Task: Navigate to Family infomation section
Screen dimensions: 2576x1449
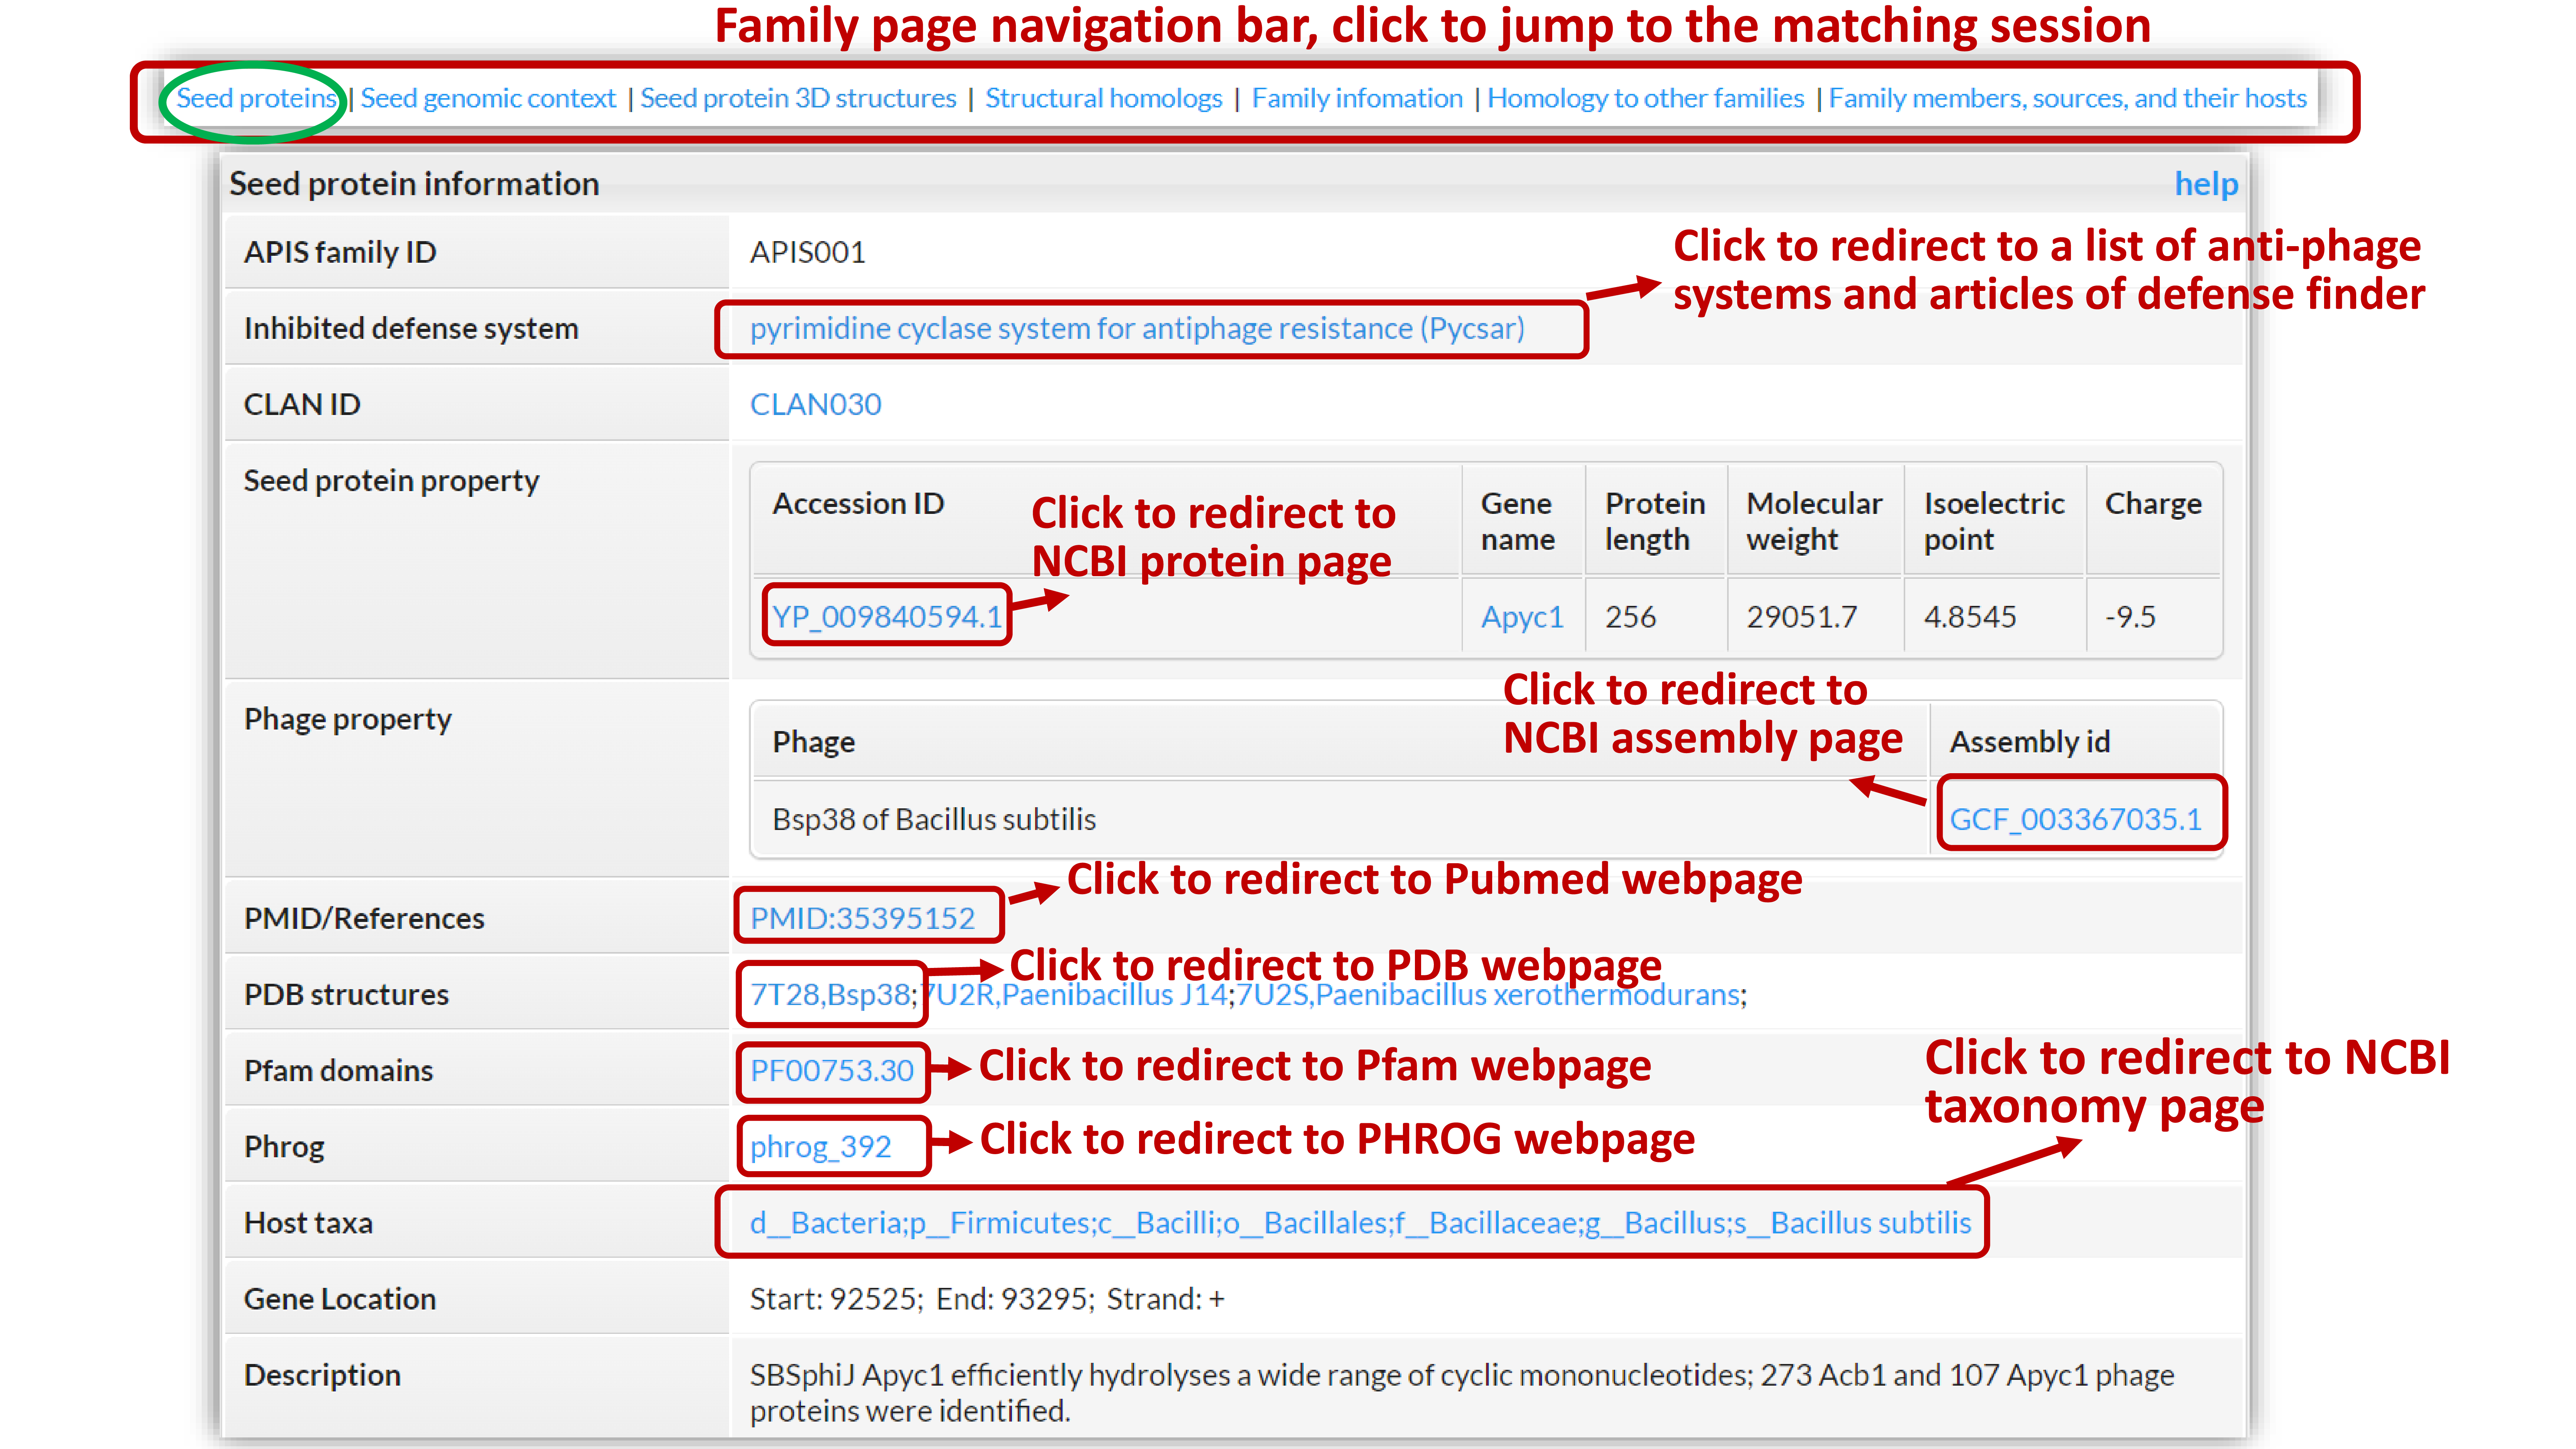Action: tap(1357, 98)
